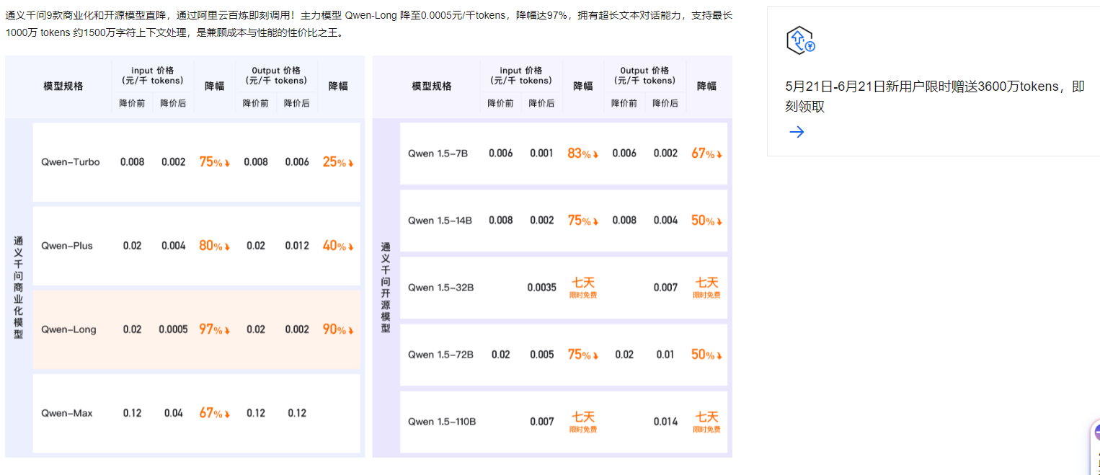Click the vertical 通义千问开源模型 label
1100x475 pixels.
(386, 288)
